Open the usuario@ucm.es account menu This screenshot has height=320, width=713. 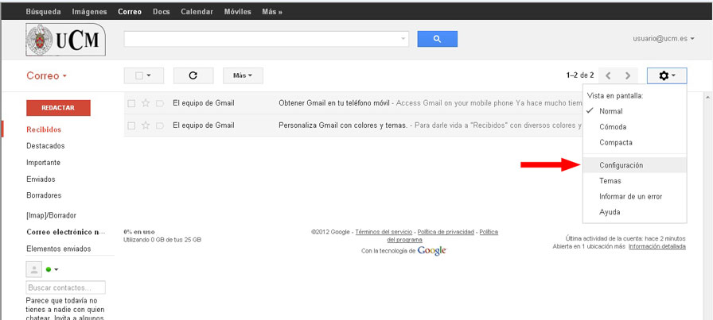(664, 39)
